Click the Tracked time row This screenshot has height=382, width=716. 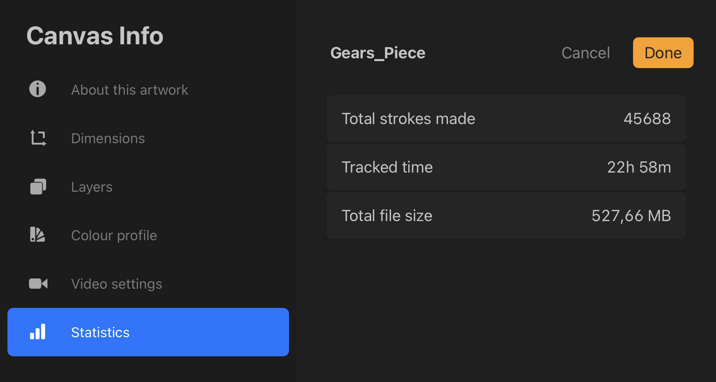(506, 167)
